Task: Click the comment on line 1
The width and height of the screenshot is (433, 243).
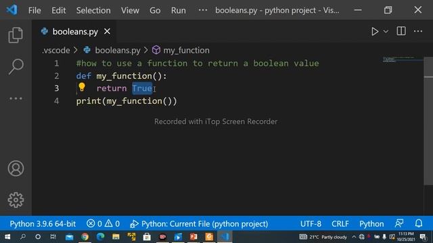Action: 198,63
